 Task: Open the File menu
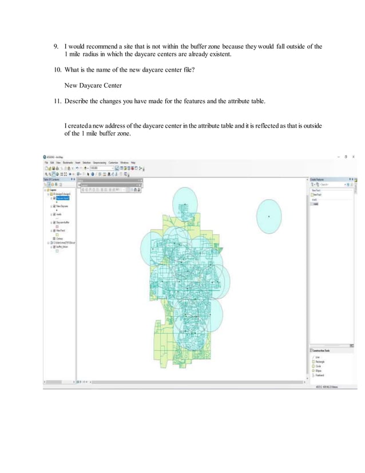(x=46, y=163)
